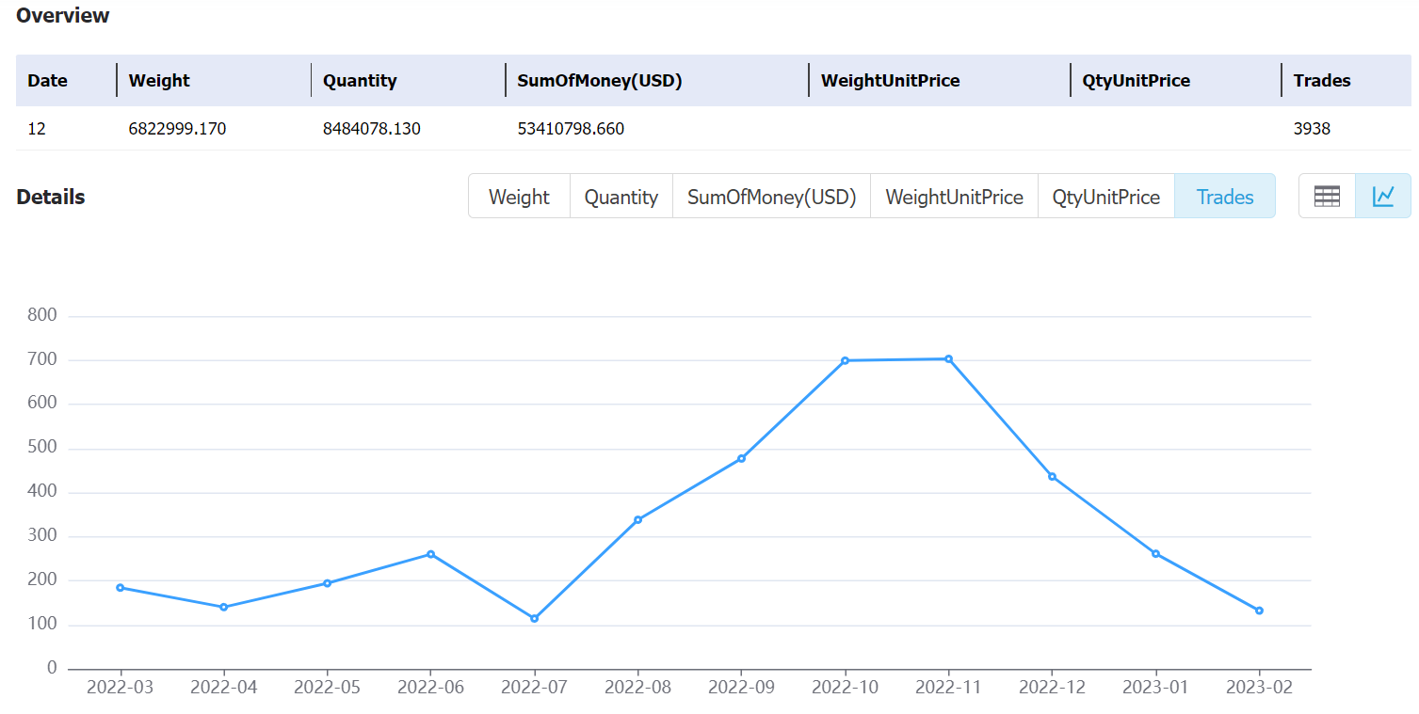
Task: Click the 2022-03 x-axis label
Action: (x=120, y=688)
